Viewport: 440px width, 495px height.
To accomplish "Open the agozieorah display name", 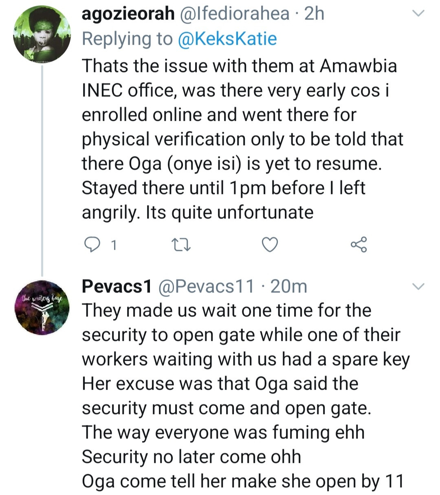I will point(128,14).
